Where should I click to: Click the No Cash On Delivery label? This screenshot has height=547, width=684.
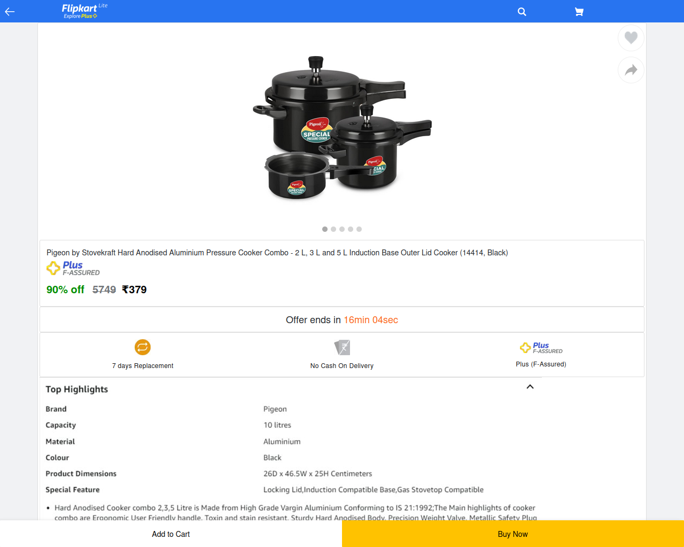[x=342, y=366]
